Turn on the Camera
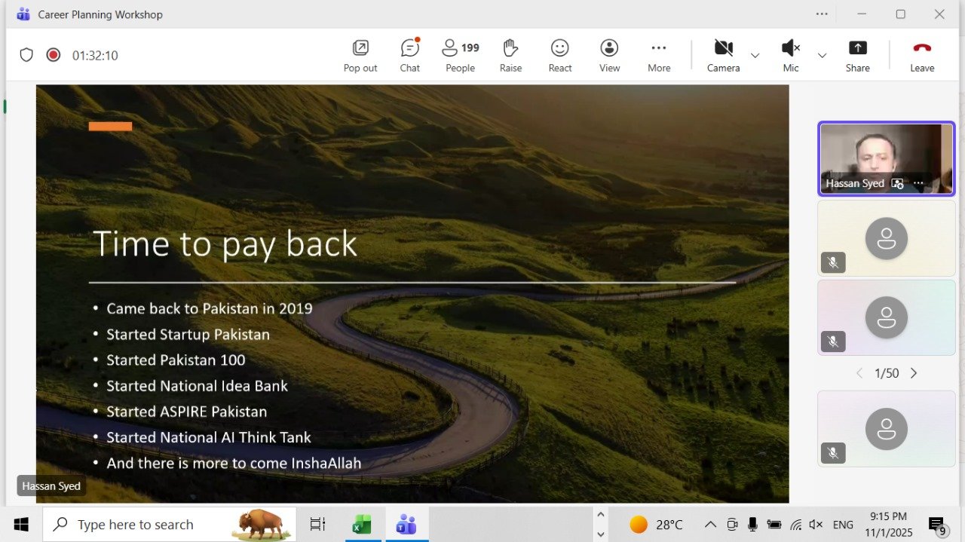The image size is (965, 542). [723, 55]
